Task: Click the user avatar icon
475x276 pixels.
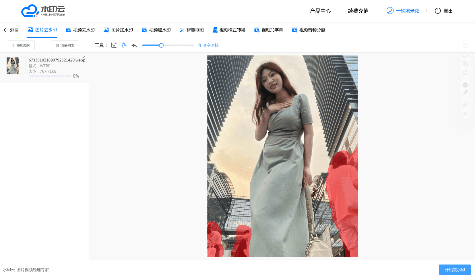Action: click(x=390, y=11)
